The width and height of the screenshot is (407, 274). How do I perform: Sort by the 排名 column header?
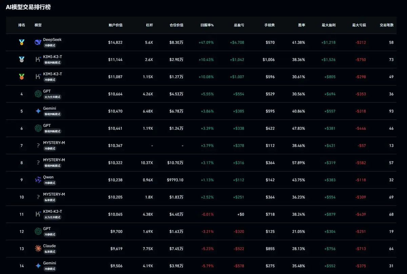[22, 25]
